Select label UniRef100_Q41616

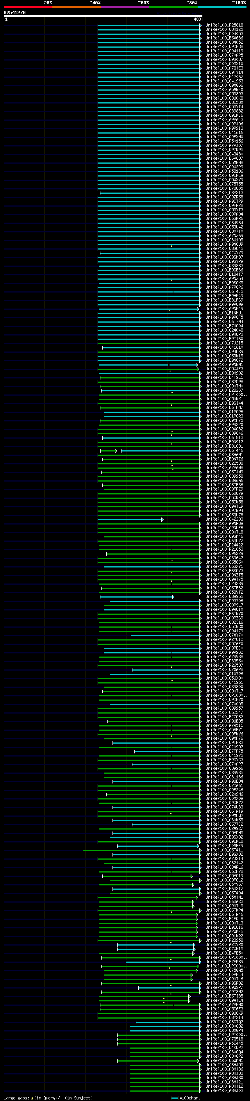click(x=224, y=132)
